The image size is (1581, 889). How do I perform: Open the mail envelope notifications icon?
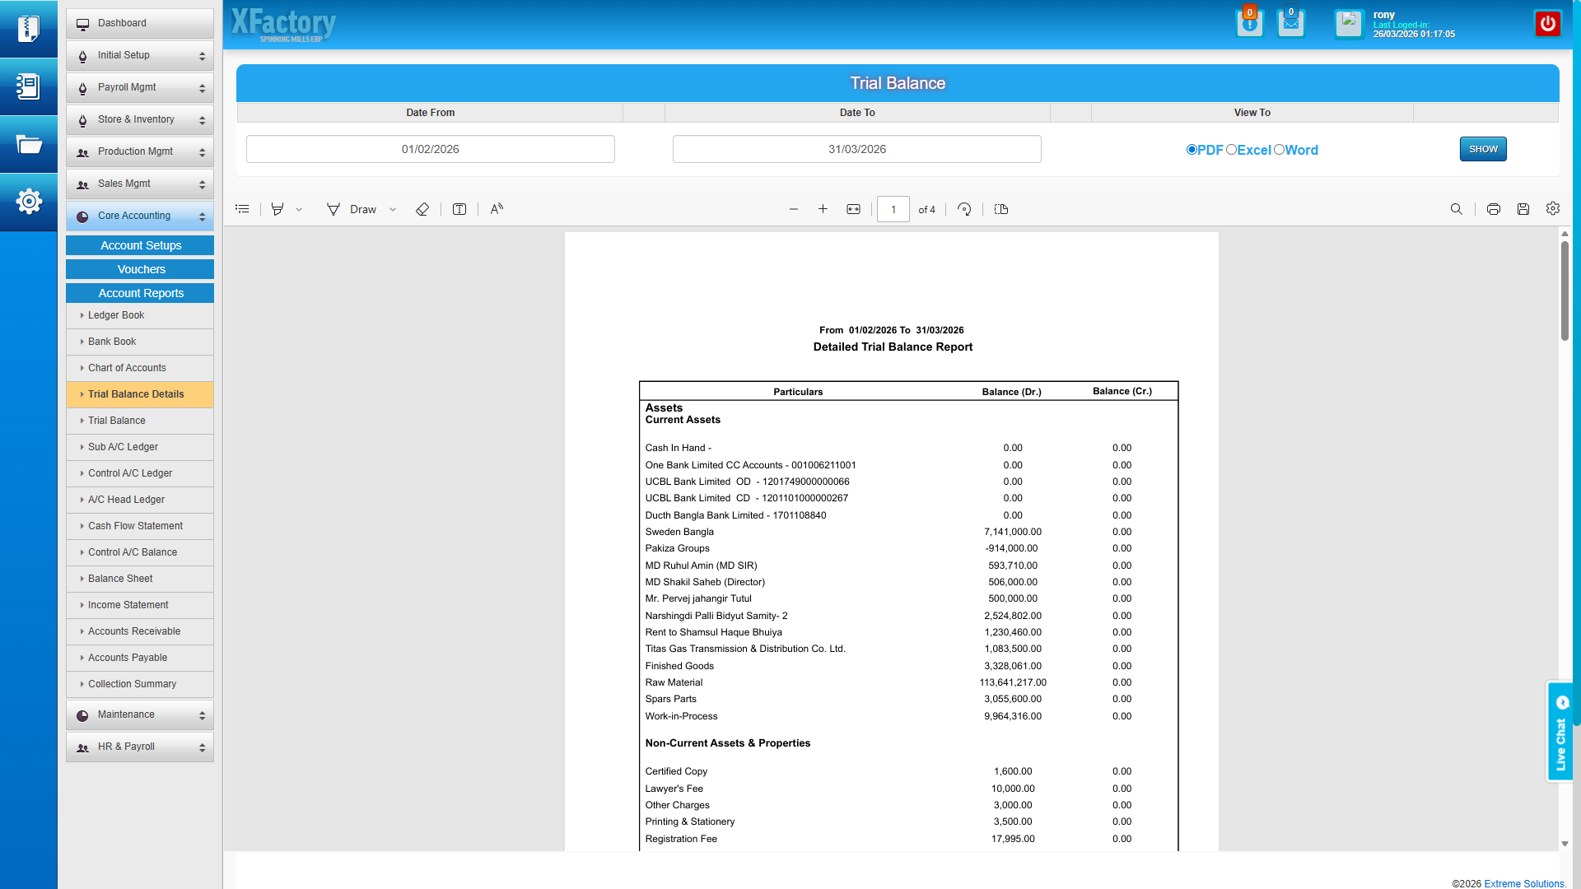[x=1290, y=23]
